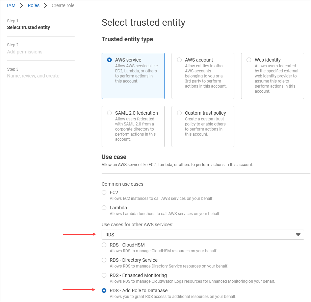Viewport: 311px width, 302px height.
Task: Select the EC2 common use case
Action: [x=104, y=192]
